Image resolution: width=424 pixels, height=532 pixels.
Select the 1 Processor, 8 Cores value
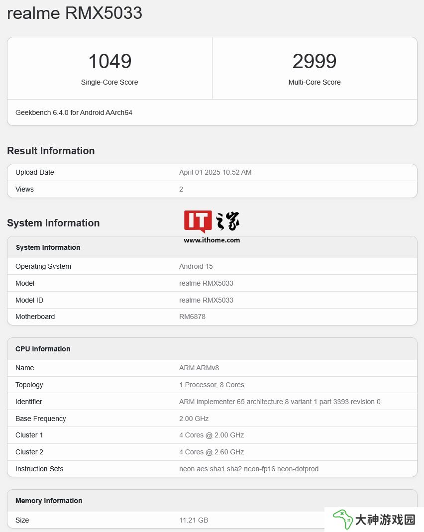(212, 385)
